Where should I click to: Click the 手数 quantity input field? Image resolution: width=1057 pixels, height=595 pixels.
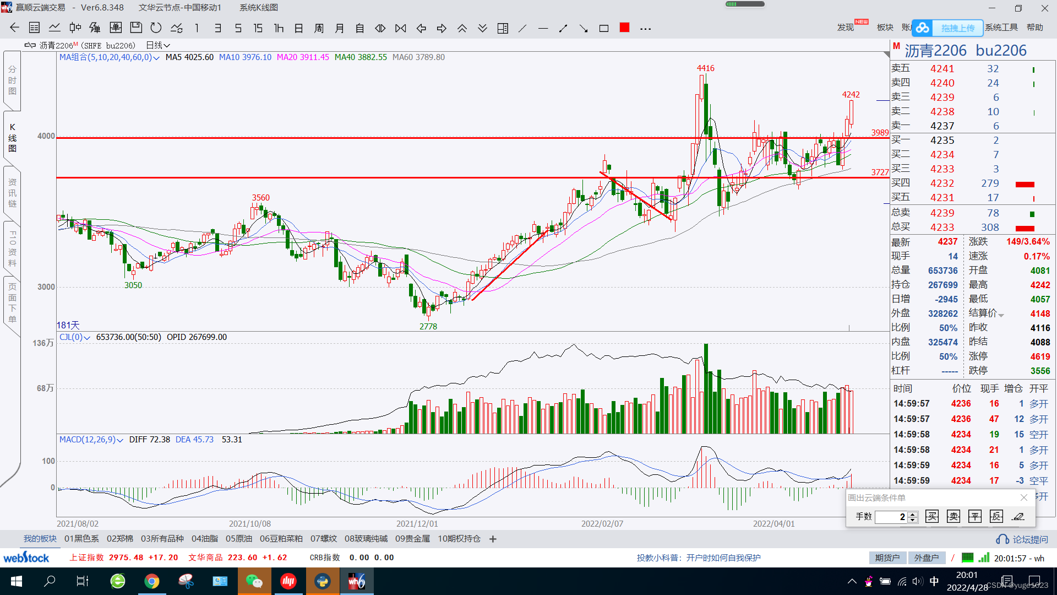891,517
